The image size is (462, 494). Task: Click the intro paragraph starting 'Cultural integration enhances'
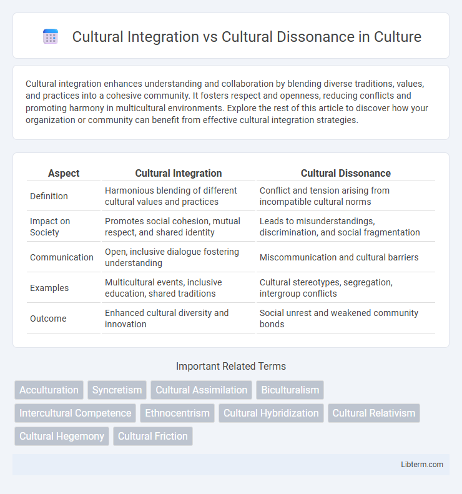(227, 102)
